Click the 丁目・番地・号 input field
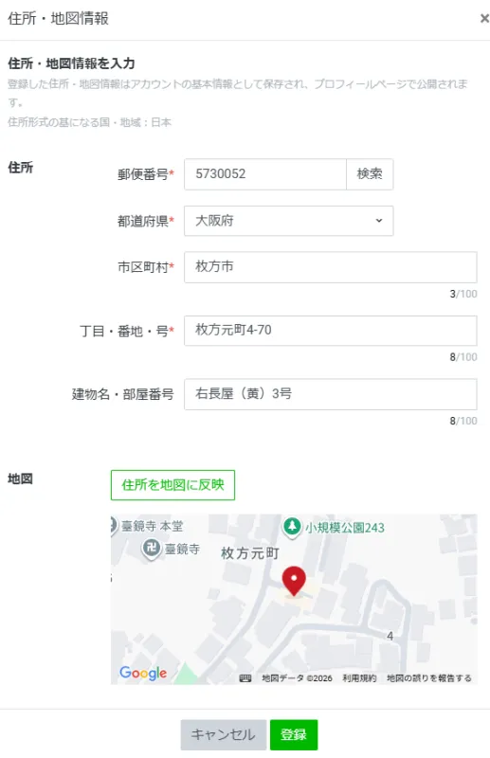This screenshot has width=490, height=758. pyautogui.click(x=331, y=331)
